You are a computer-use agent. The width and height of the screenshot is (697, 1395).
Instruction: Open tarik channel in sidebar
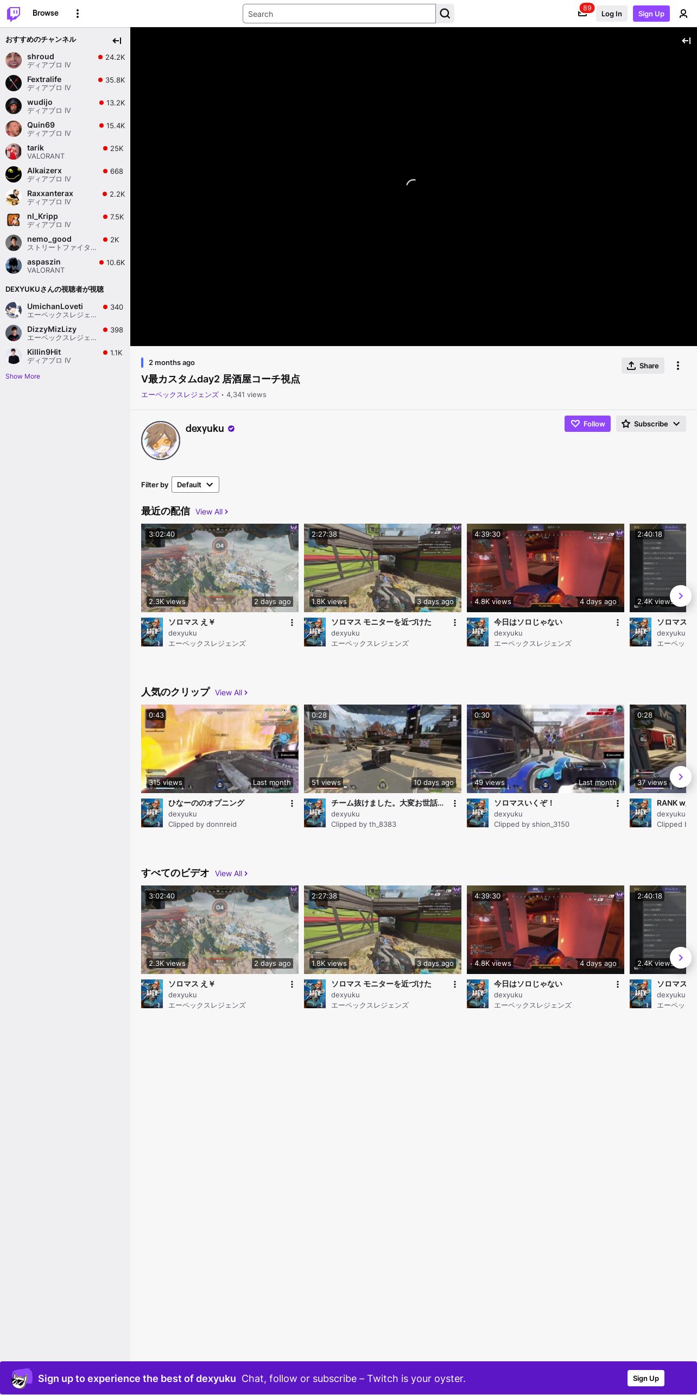[65, 152]
